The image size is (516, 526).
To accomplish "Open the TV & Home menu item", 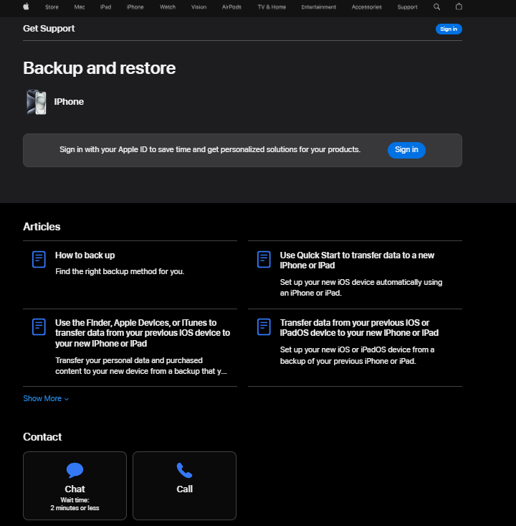I will click(x=272, y=7).
